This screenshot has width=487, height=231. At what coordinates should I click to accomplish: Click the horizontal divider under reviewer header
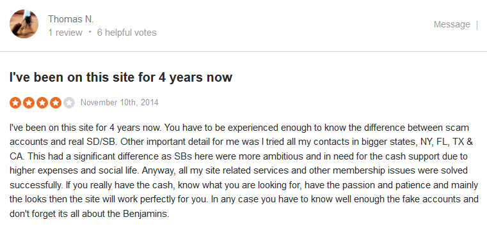[x=243, y=52]
